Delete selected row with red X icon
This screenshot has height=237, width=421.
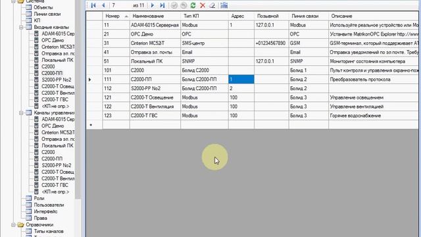coord(203,5)
